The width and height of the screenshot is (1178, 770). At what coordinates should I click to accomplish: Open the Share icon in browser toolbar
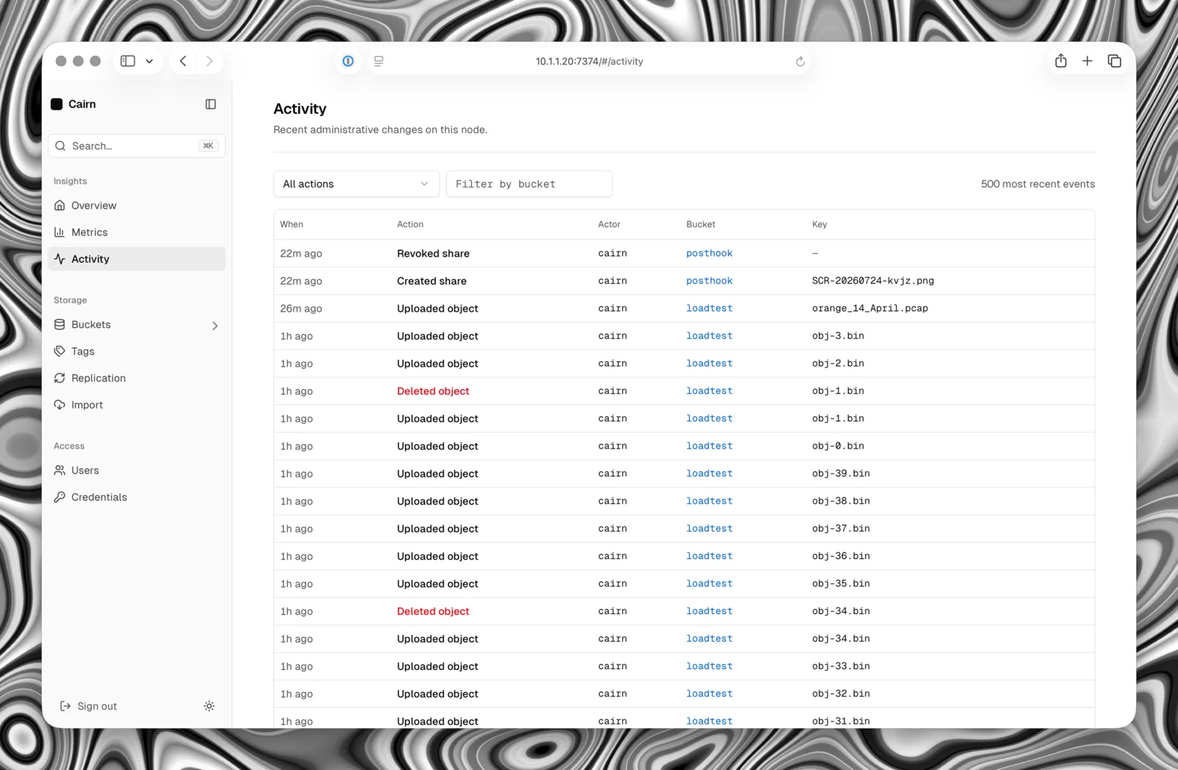point(1061,61)
